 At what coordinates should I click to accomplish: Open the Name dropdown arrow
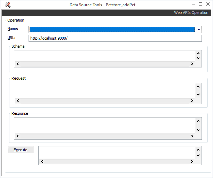click(199, 30)
